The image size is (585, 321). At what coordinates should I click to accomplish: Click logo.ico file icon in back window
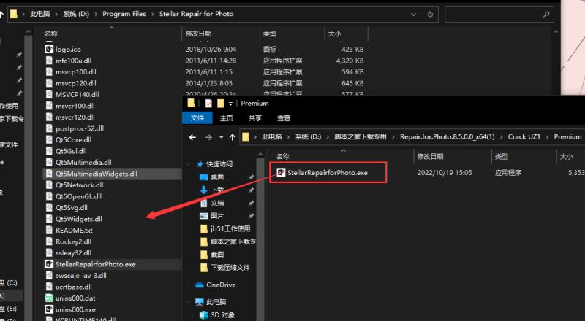[x=49, y=49]
